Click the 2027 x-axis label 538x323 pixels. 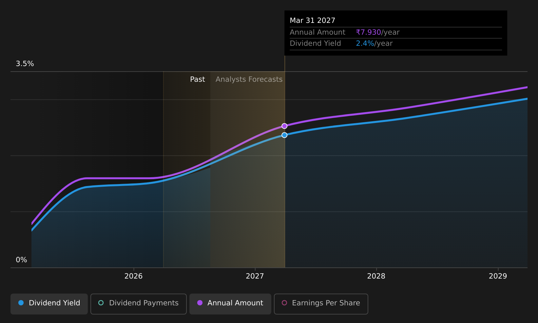255,276
